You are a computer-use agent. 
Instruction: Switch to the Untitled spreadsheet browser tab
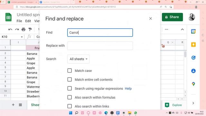point(22,2)
